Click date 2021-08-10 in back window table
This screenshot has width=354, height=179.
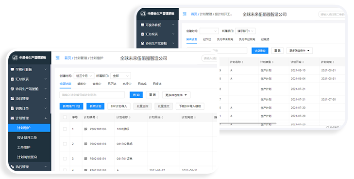coord(298,70)
